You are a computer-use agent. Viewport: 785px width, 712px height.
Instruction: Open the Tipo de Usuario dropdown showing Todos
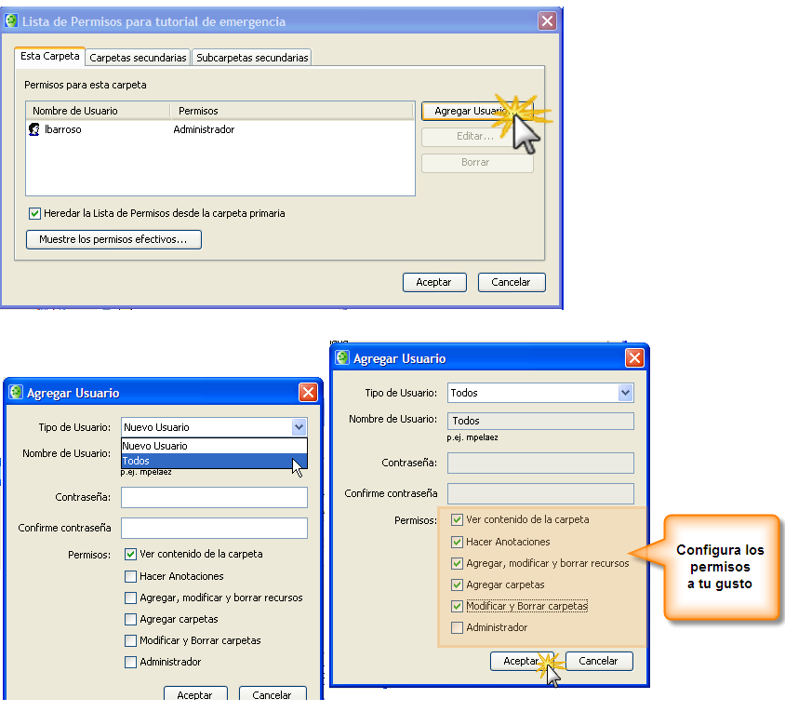(x=625, y=393)
